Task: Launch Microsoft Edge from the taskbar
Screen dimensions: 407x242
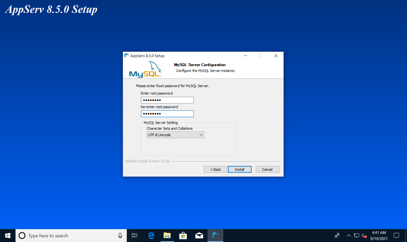Action: (151, 236)
